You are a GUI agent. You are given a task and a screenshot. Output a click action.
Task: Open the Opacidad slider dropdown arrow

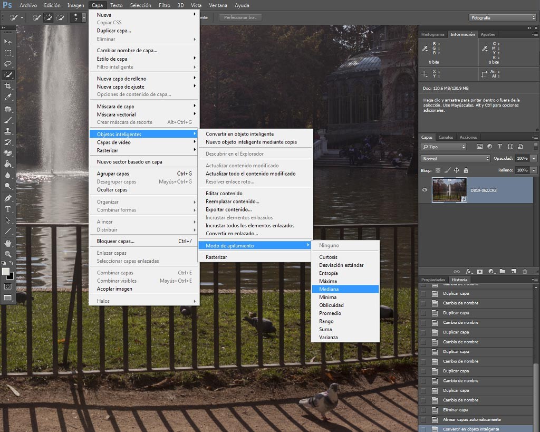click(x=534, y=158)
